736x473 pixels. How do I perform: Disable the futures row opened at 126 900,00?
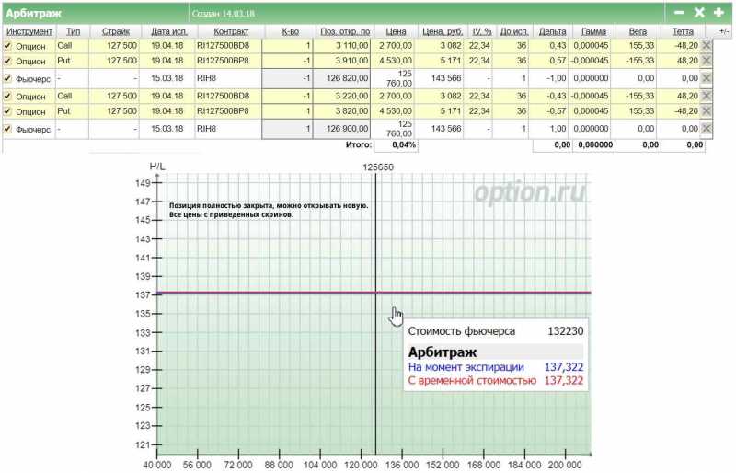coord(8,129)
